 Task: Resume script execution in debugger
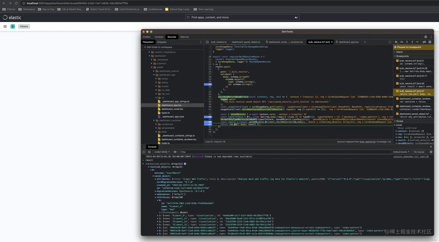[x=396, y=42]
